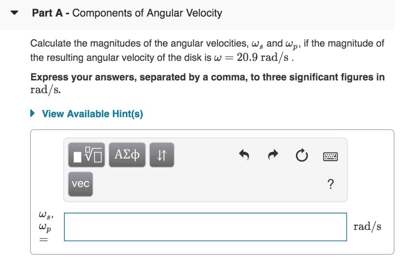Image resolution: width=405 pixels, height=260 pixels.
Task: Insert vector notation with the vec button
Action: 81,184
